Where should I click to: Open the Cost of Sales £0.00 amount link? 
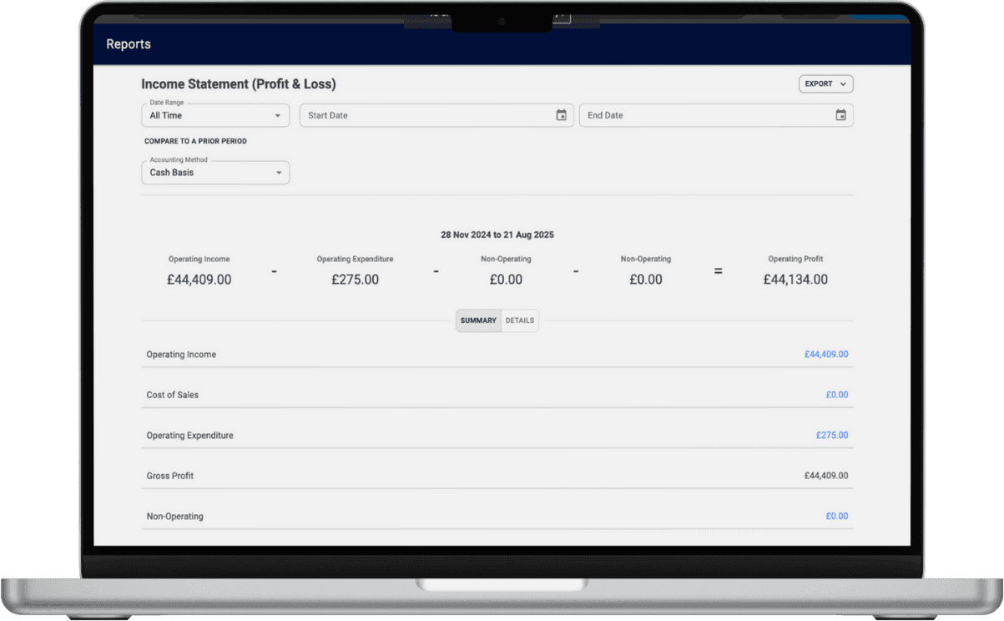tap(836, 395)
